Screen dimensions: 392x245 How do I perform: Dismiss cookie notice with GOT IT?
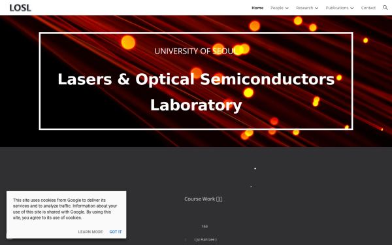pyautogui.click(x=116, y=232)
